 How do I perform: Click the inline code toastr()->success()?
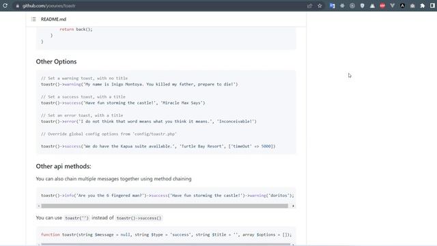139,218
